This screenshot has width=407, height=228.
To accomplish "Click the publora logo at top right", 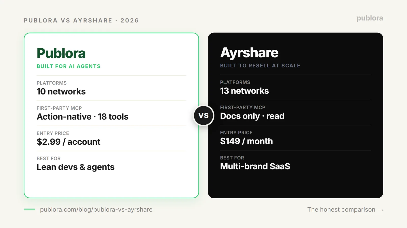I will coord(370,18).
